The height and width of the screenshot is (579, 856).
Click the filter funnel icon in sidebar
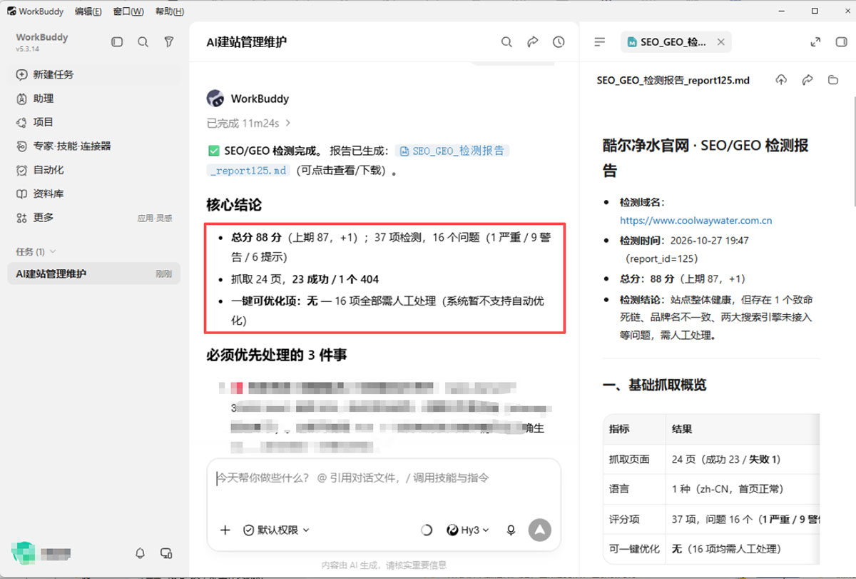click(x=169, y=42)
